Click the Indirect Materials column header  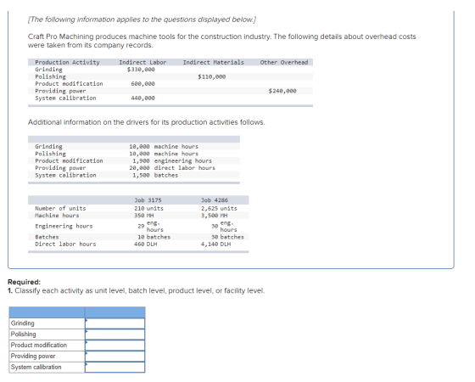(213, 62)
